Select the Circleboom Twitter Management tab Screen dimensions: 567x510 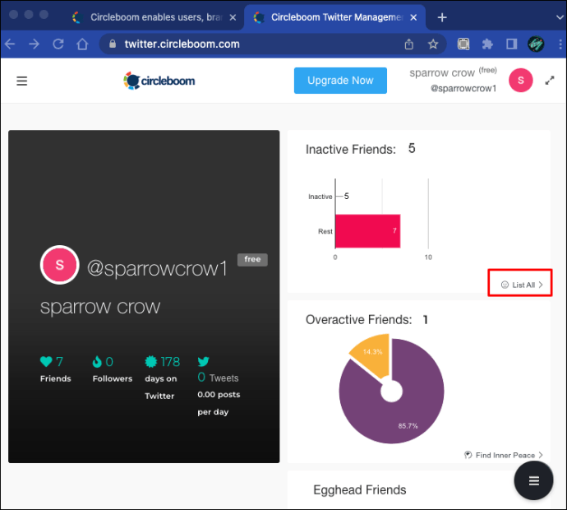(x=334, y=17)
